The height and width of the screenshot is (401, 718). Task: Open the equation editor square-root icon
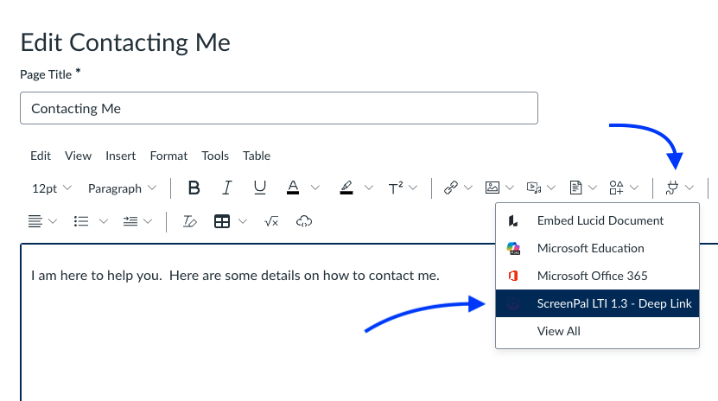(271, 221)
